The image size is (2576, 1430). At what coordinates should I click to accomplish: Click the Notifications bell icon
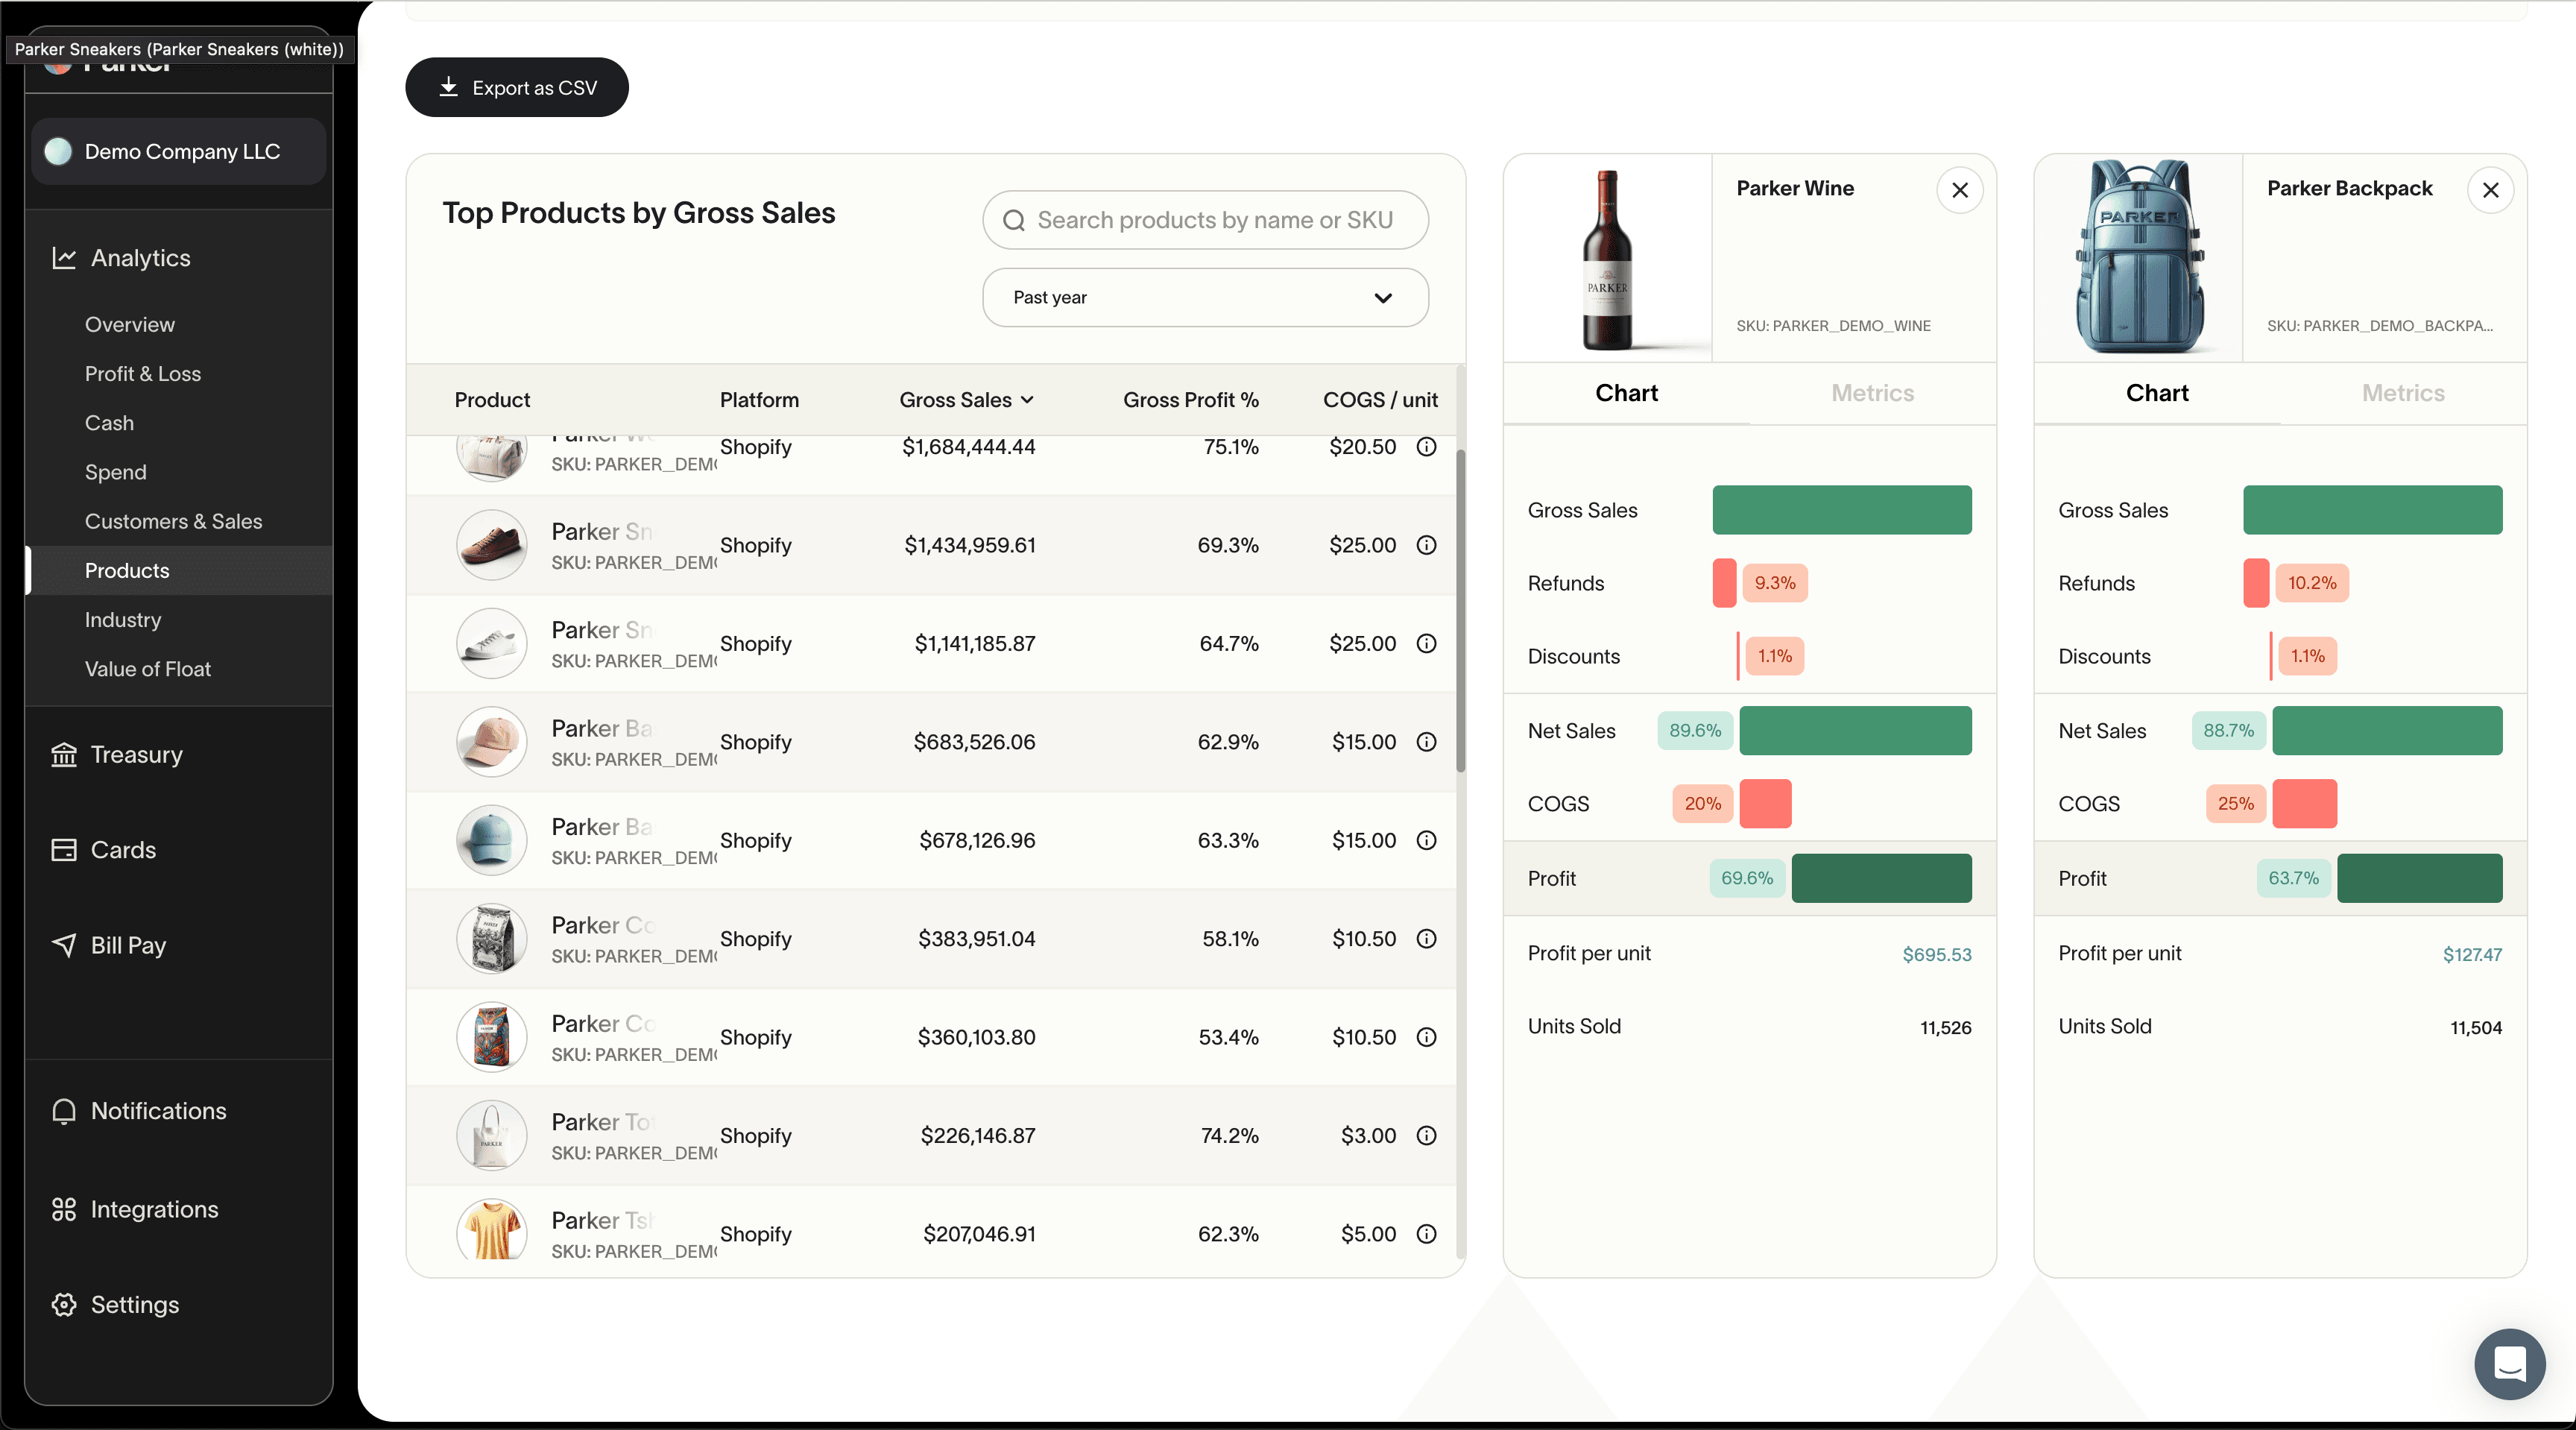click(x=64, y=1111)
